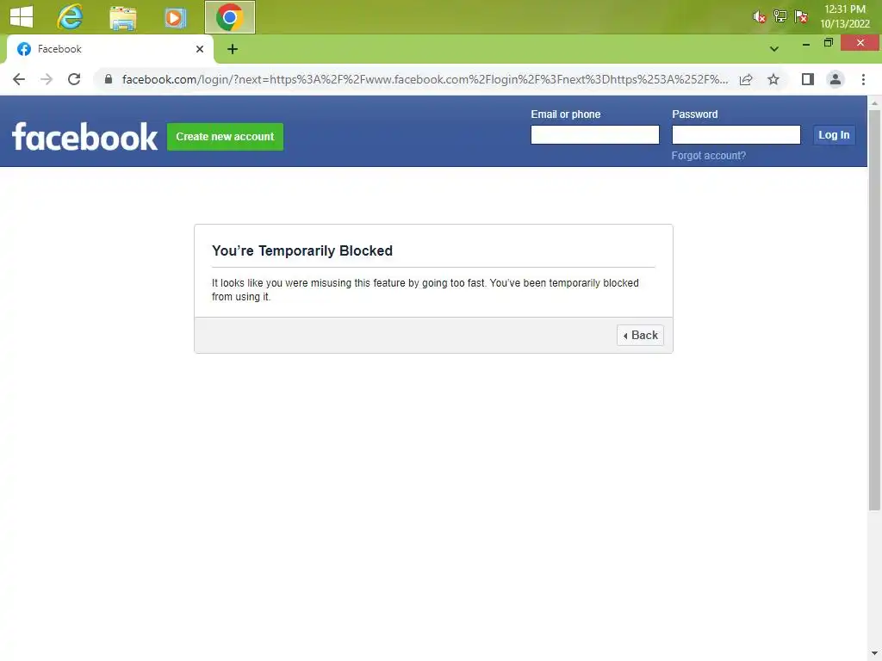Restore down the Chrome window
The height and width of the screenshot is (661, 882).
[828, 43]
